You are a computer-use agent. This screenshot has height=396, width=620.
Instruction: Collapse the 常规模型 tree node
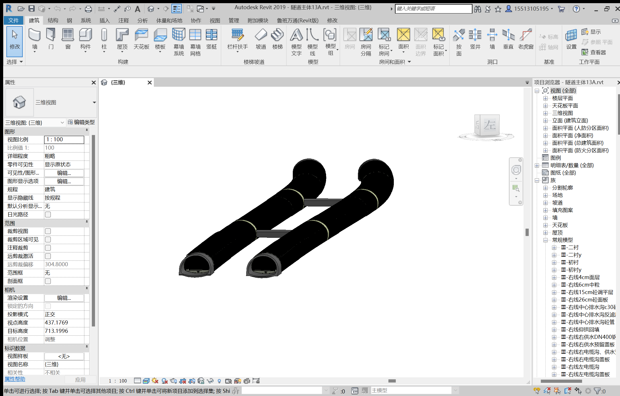pyautogui.click(x=546, y=240)
